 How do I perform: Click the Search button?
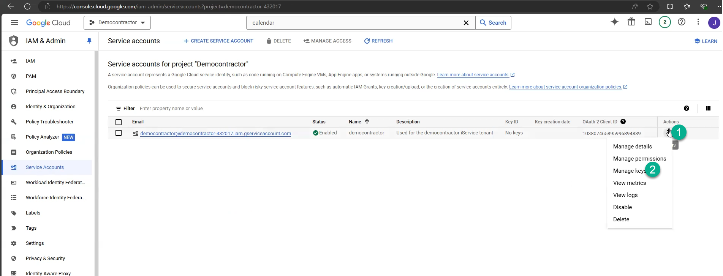pos(493,23)
